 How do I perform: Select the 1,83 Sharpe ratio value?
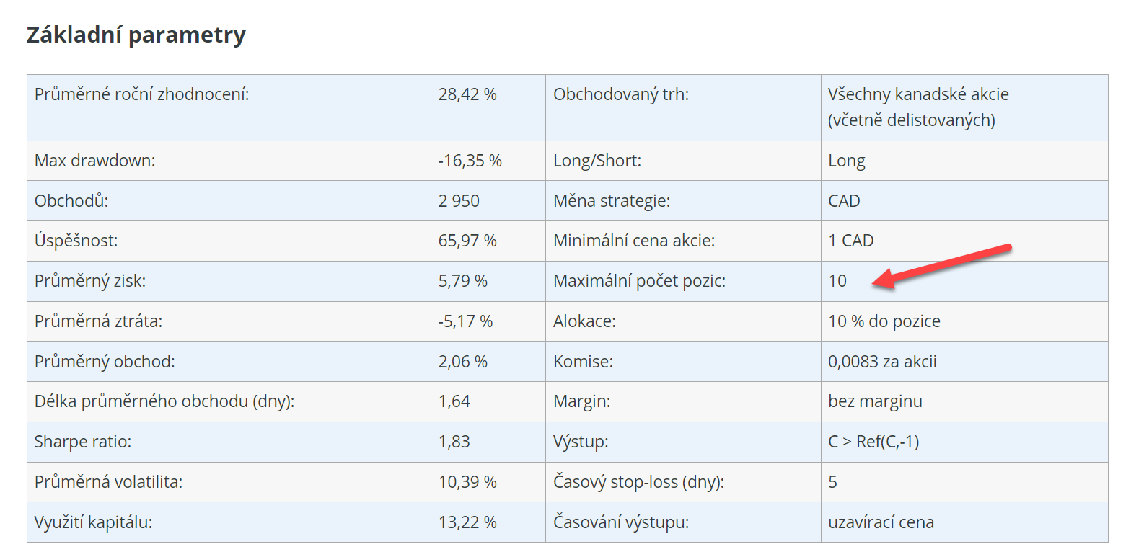(454, 442)
